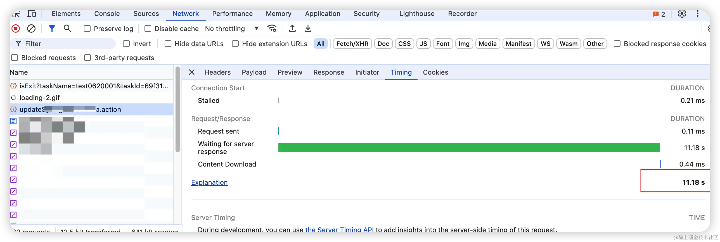Check Hide data URLs
This screenshot has height=242, width=720.
[168, 44]
